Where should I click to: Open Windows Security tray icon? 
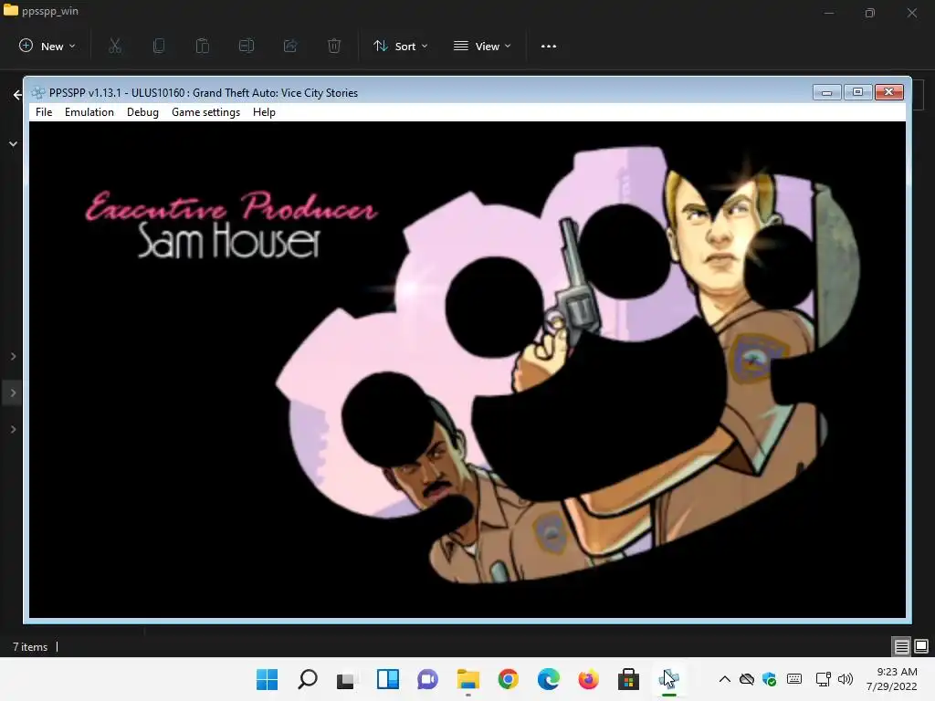pos(769,679)
